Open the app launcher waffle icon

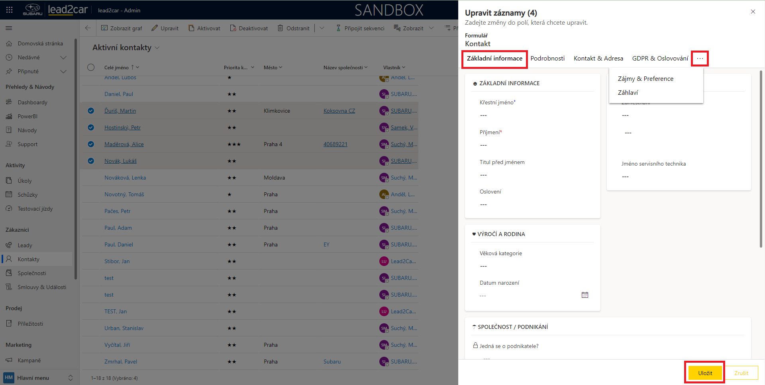pyautogui.click(x=9, y=10)
